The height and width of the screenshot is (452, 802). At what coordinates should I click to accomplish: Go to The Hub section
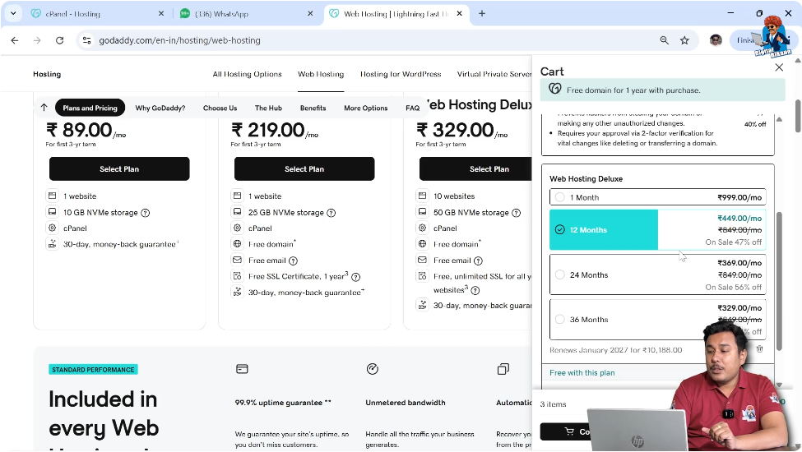click(x=268, y=108)
